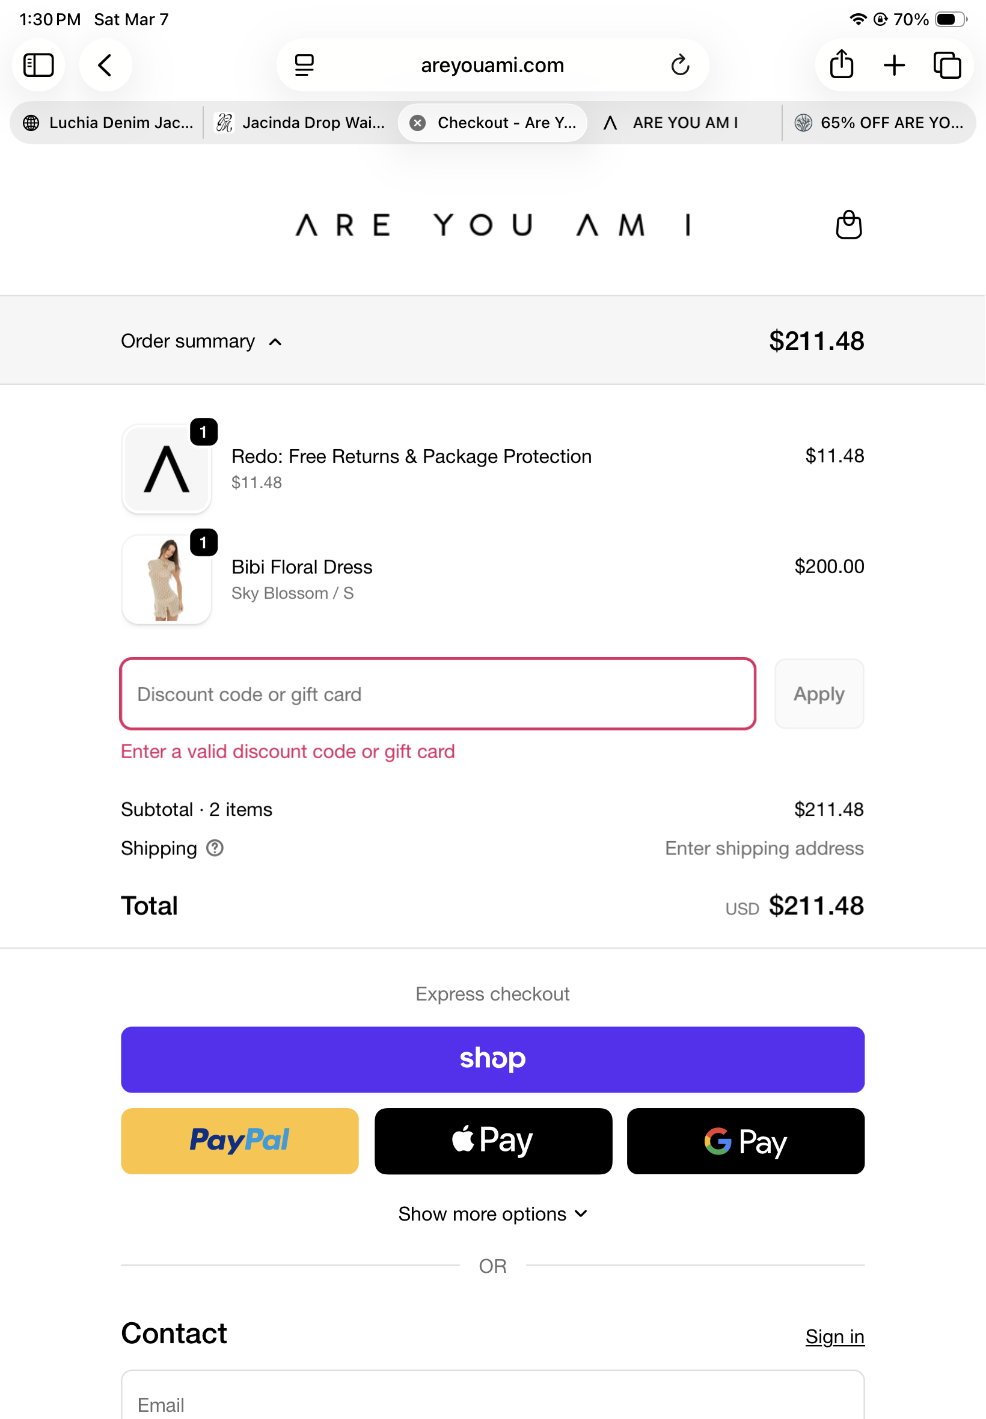The width and height of the screenshot is (986, 1419).
Task: Go back to previous page
Action: pos(105,65)
